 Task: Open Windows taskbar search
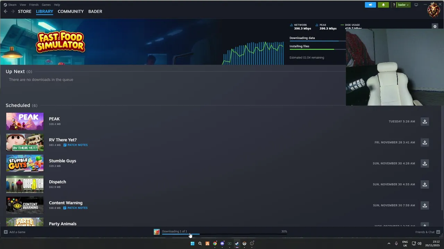(200, 243)
